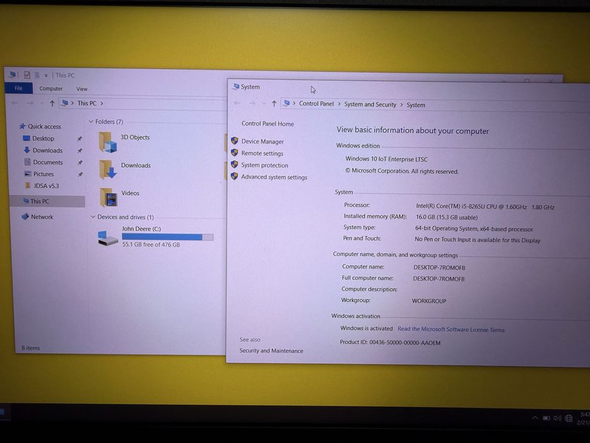Click the shield icon beside Advanced system settings
The height and width of the screenshot is (443, 590).
pos(234,177)
